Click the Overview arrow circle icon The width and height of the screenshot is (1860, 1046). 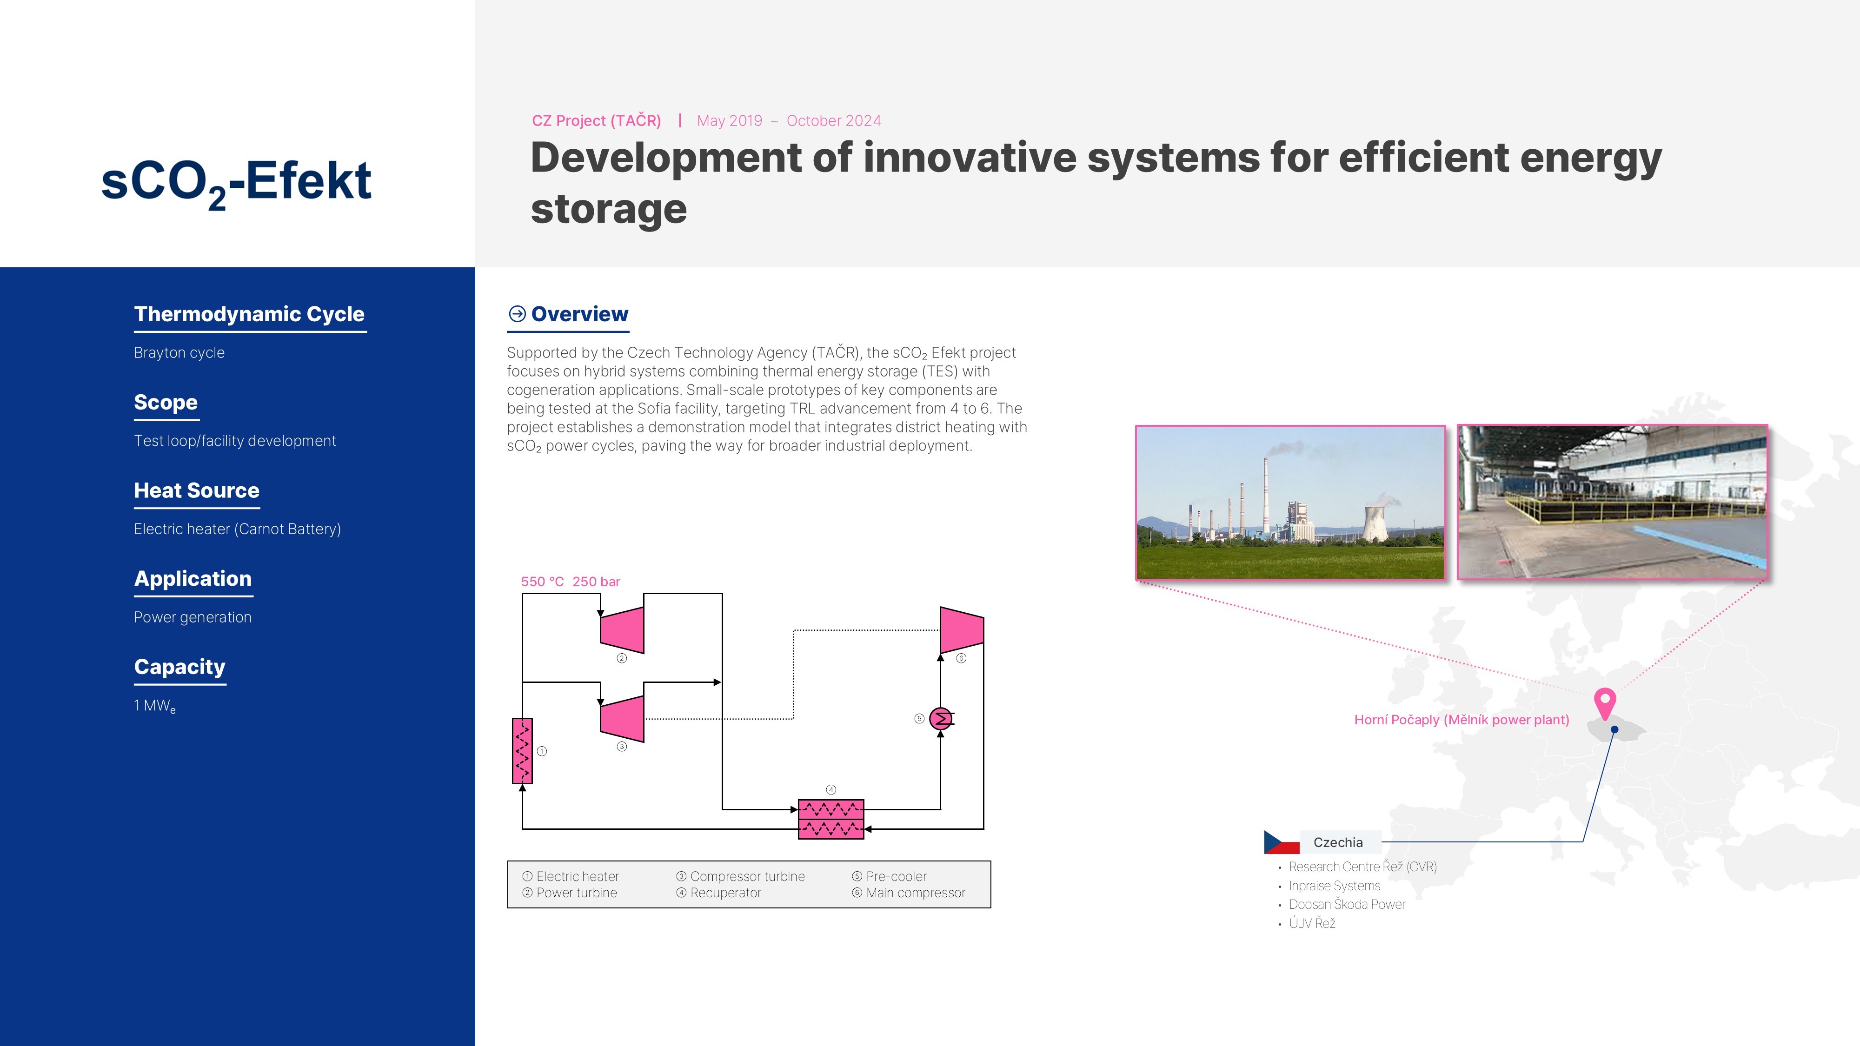tap(517, 314)
